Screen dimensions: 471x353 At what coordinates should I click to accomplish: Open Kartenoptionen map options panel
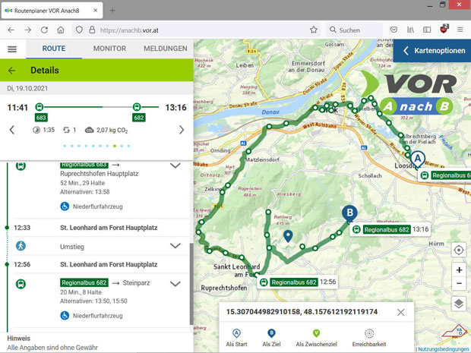(x=432, y=51)
